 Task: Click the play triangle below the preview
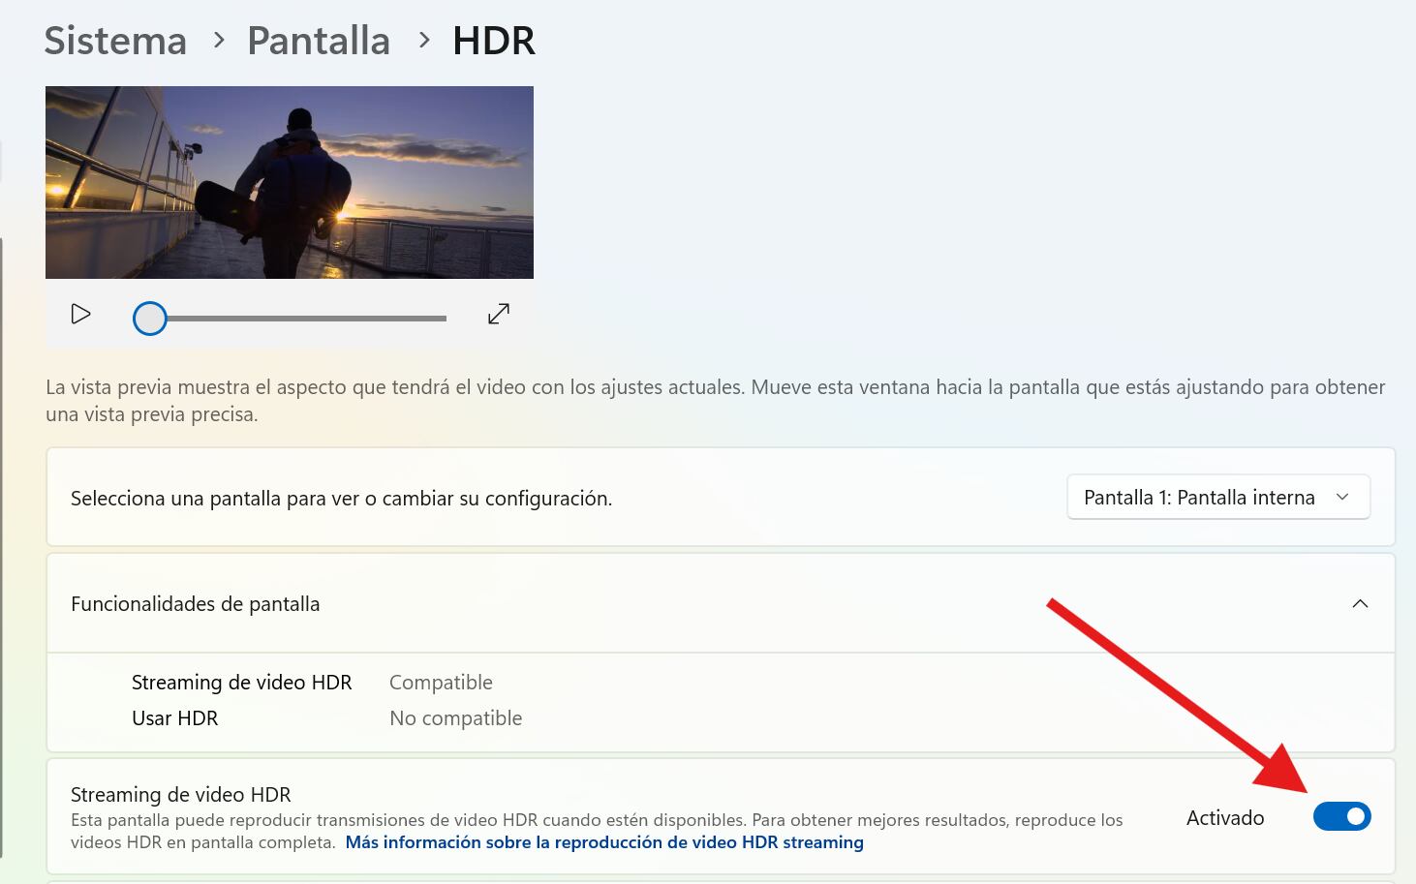point(81,314)
